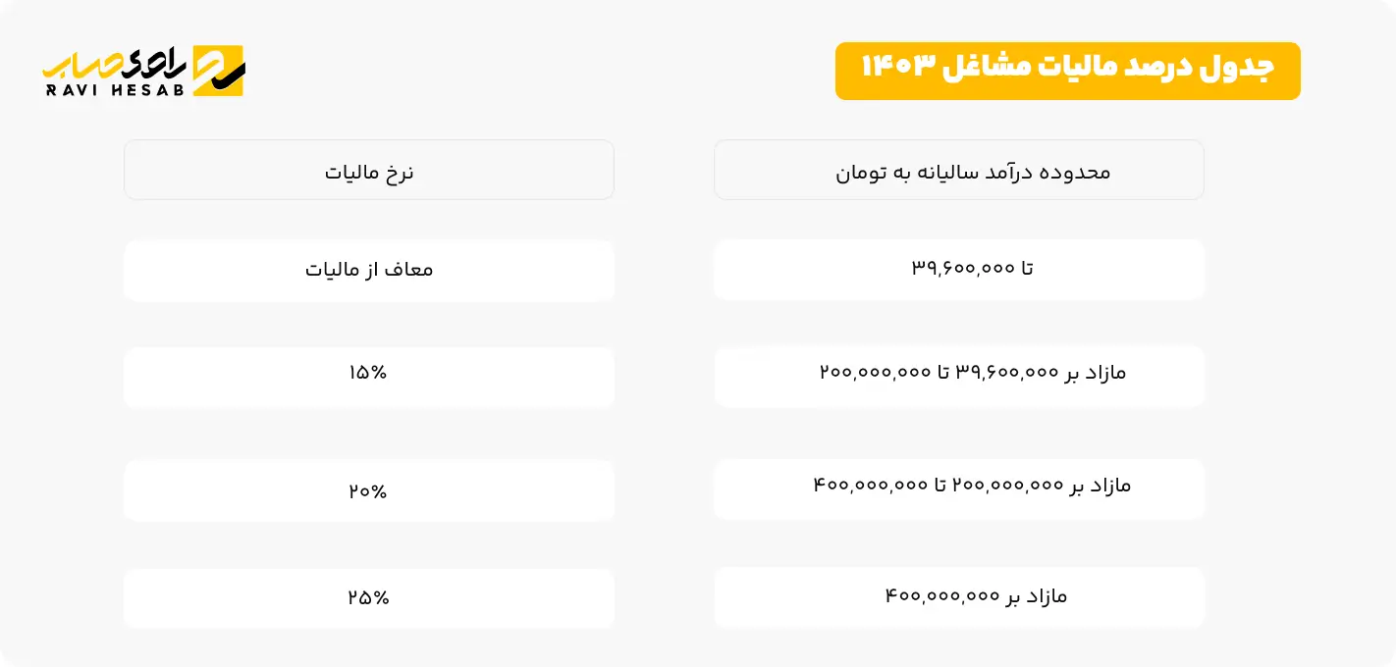Click the 20% tax rate cell

[x=368, y=491]
